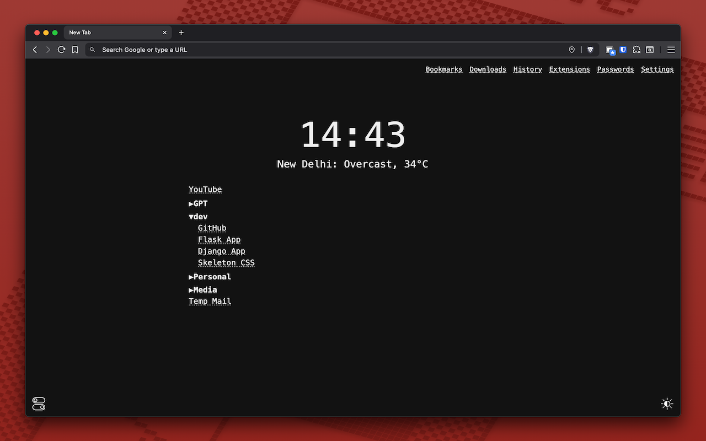The image size is (706, 441).
Task: Toggle the brightness icon at bottom right
Action: coord(666,404)
